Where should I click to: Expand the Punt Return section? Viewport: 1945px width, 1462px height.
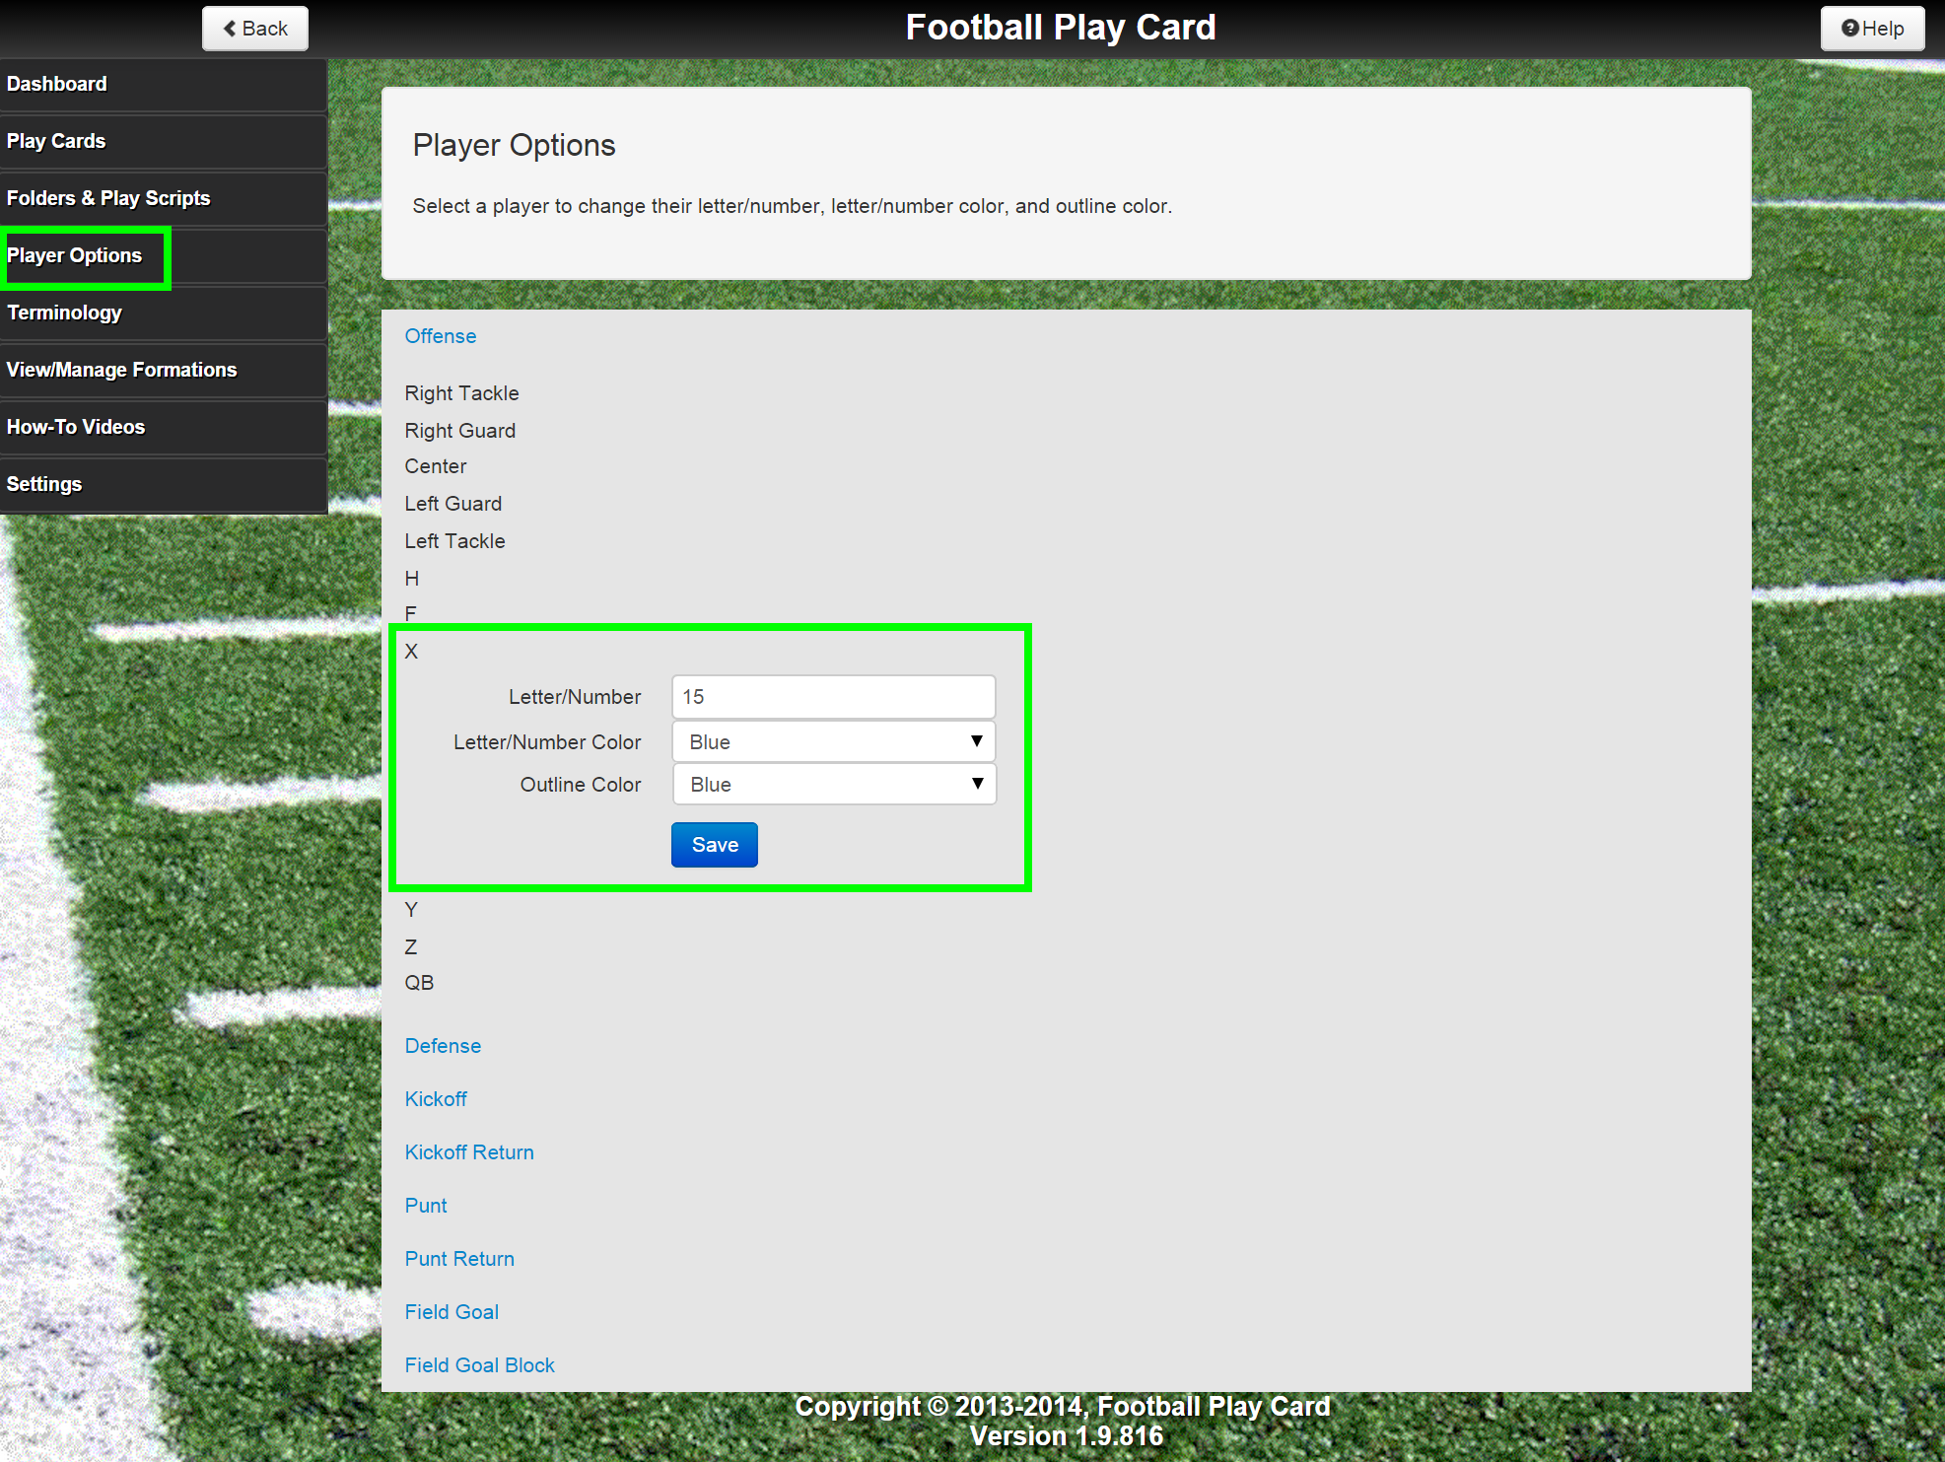coord(459,1259)
